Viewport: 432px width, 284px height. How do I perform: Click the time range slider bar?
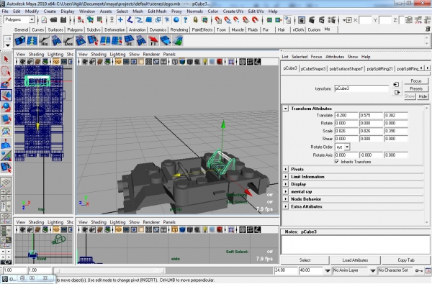(110, 270)
